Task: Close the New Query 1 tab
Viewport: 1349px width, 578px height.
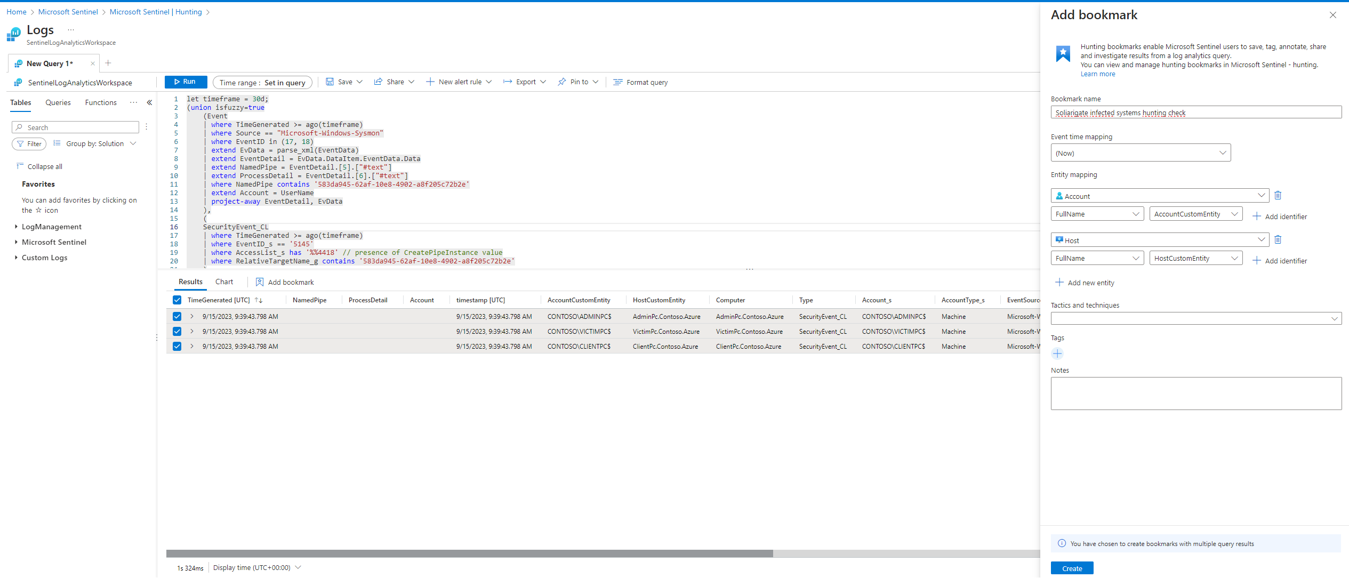Action: [93, 63]
